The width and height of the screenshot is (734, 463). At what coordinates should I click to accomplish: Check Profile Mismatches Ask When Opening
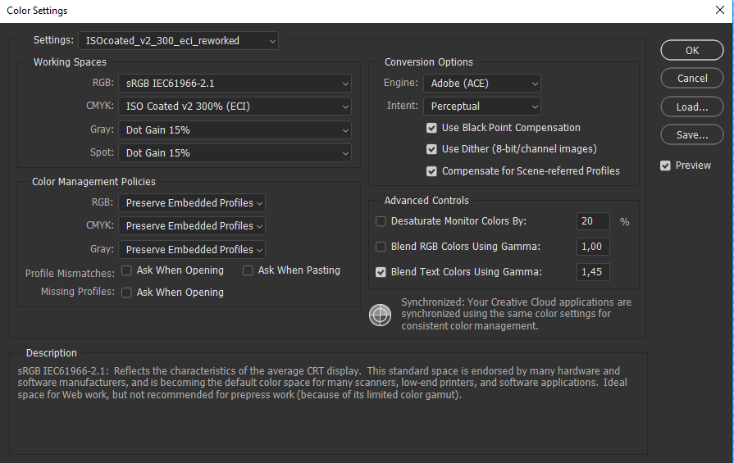pos(126,270)
